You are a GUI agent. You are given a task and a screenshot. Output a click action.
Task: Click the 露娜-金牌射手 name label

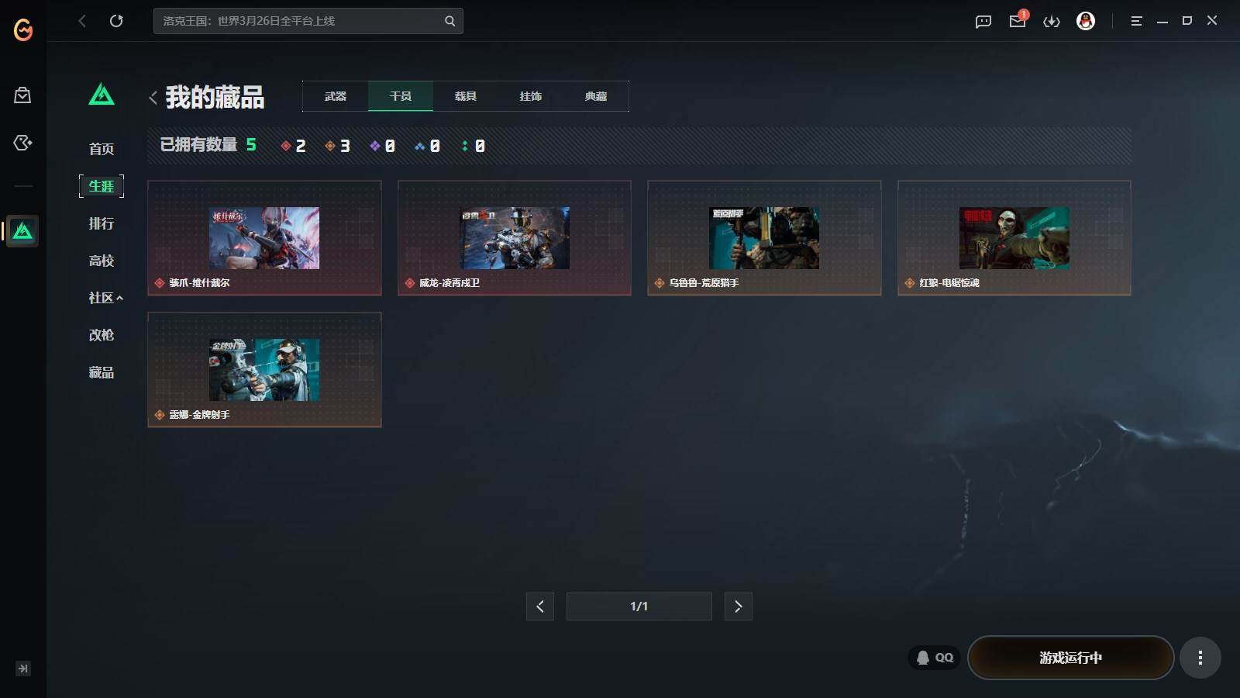[x=199, y=415]
